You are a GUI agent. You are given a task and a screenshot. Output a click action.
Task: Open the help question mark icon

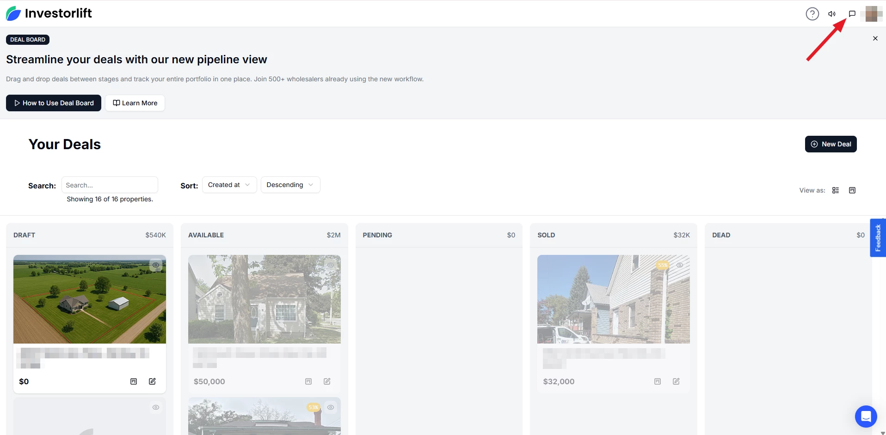pos(812,14)
